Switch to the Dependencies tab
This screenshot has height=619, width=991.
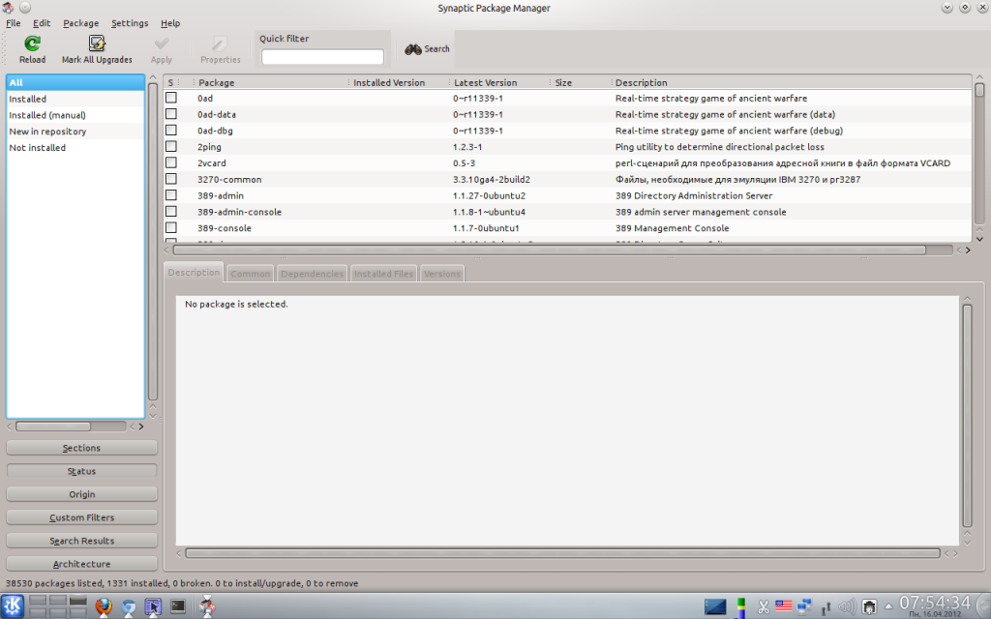point(312,274)
